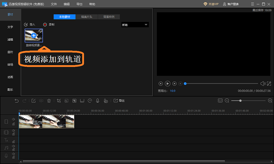Delete the selected clip with trash icon
The image size is (274, 164).
(49, 101)
